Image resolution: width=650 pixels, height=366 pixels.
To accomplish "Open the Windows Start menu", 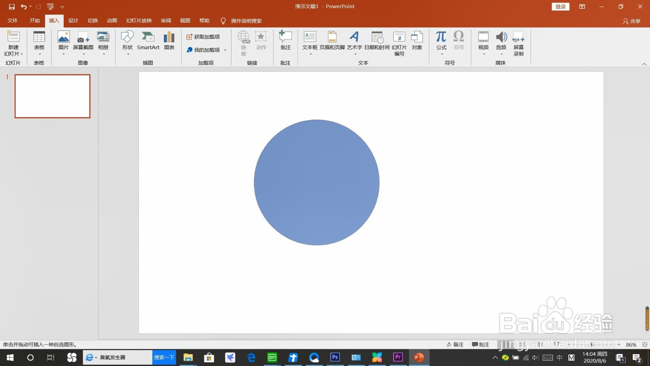I will point(10,357).
